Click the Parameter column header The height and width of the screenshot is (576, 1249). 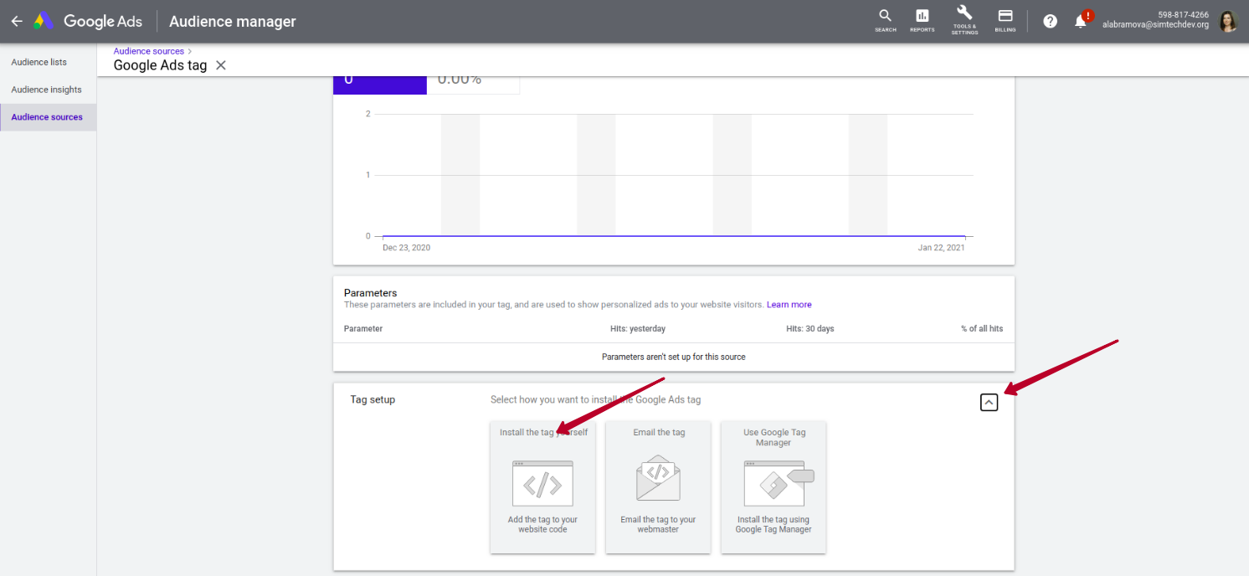363,329
